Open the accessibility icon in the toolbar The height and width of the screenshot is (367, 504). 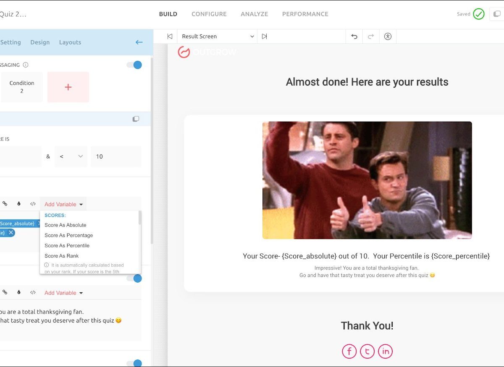pyautogui.click(x=388, y=36)
